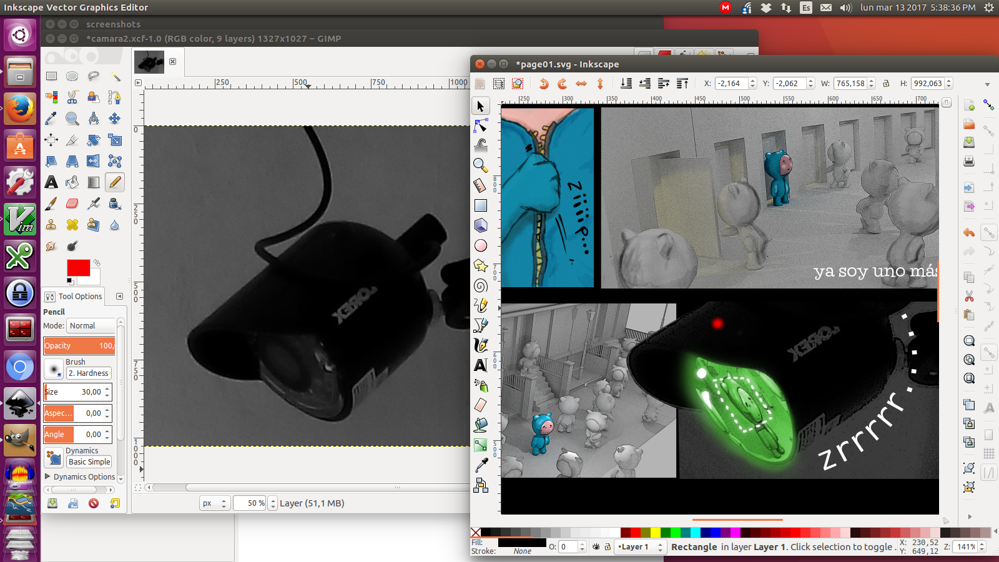Toggle GIMP quick mask at canvas corner
The height and width of the screenshot is (562, 999).
[x=139, y=487]
